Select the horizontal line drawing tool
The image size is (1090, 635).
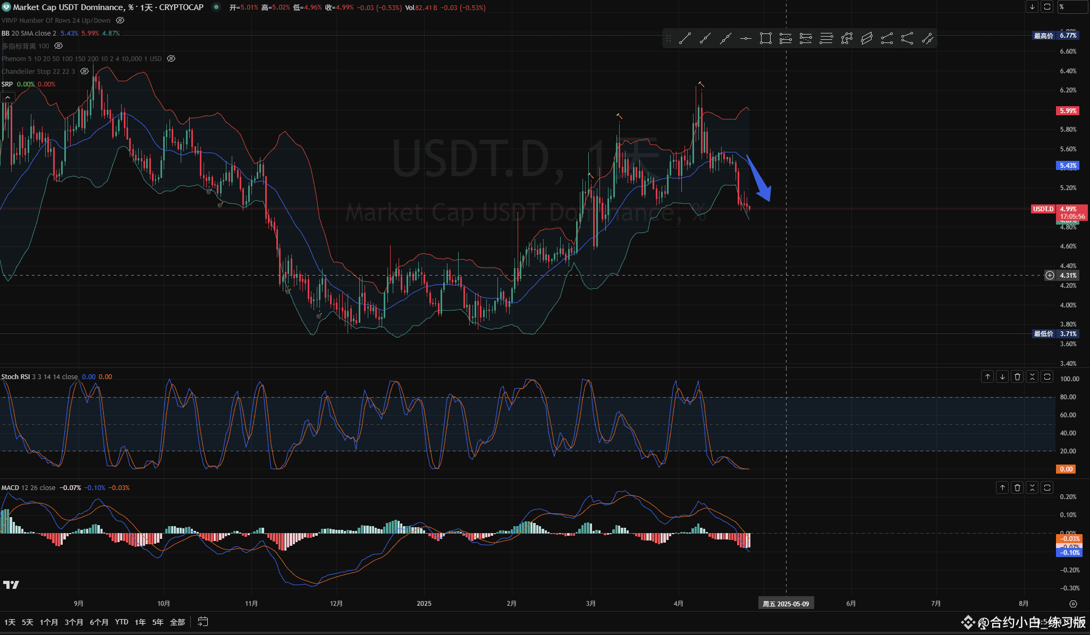[746, 38]
